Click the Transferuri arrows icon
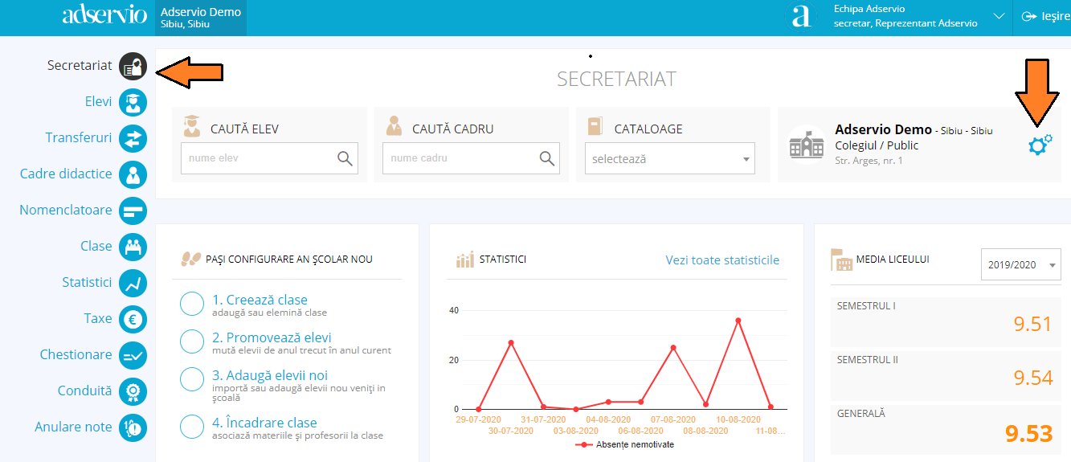Viewport: 1071px width, 462px height. coord(133,139)
